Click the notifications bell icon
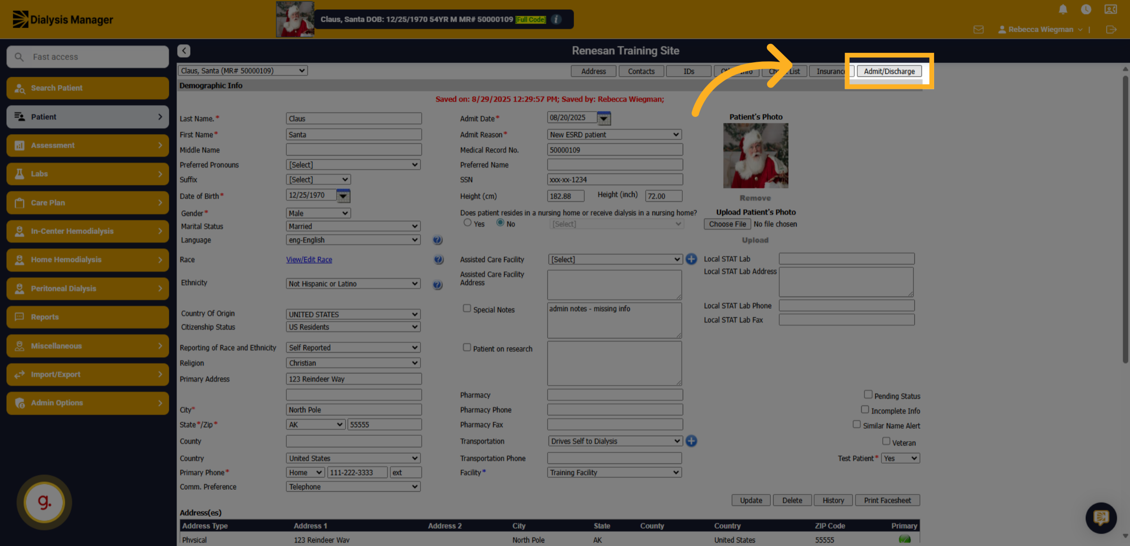This screenshot has height=546, width=1130. pyautogui.click(x=1063, y=9)
